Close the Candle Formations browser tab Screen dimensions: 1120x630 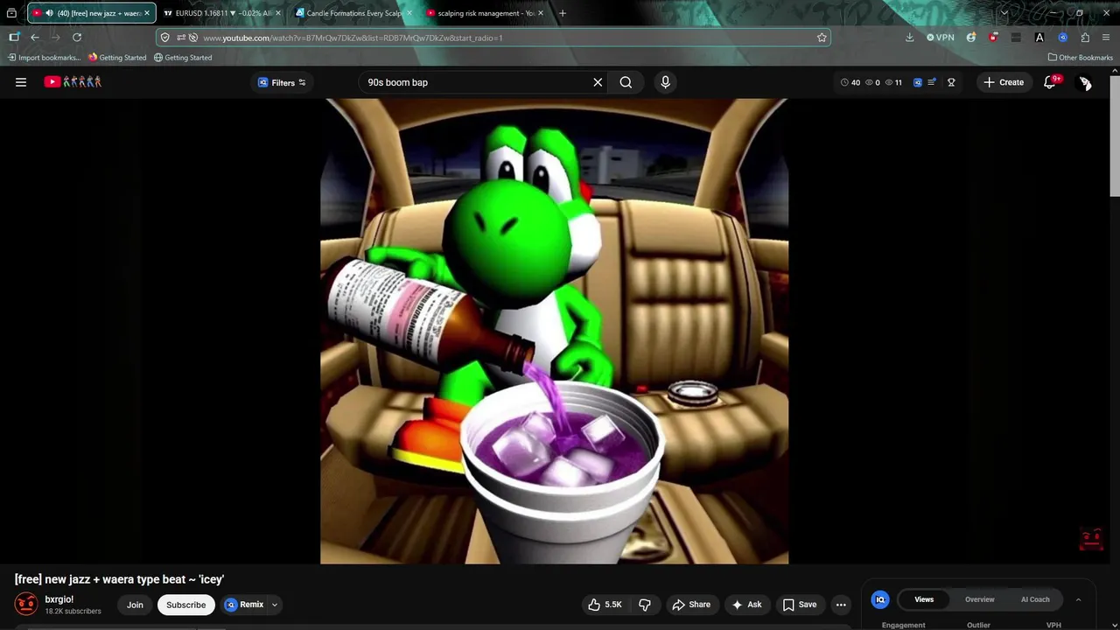[409, 13]
